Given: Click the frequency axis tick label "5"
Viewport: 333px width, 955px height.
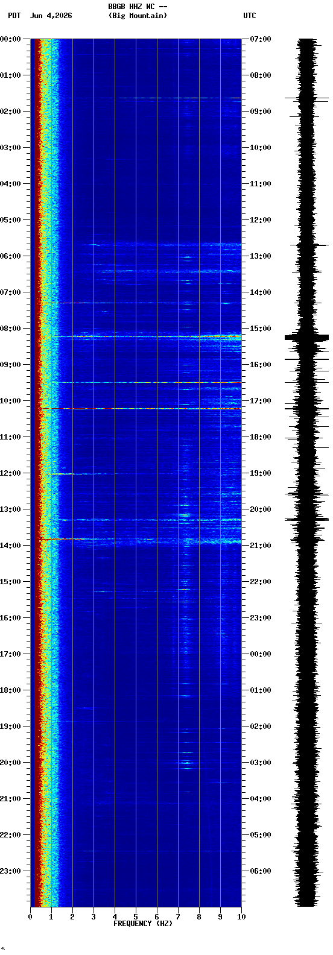Looking at the screenshot, I should 136,917.
